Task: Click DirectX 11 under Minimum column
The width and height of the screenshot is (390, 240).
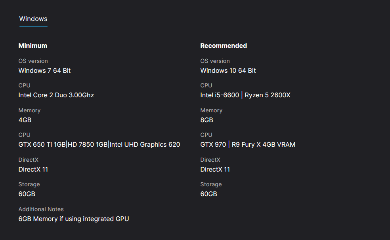Action: [33, 170]
